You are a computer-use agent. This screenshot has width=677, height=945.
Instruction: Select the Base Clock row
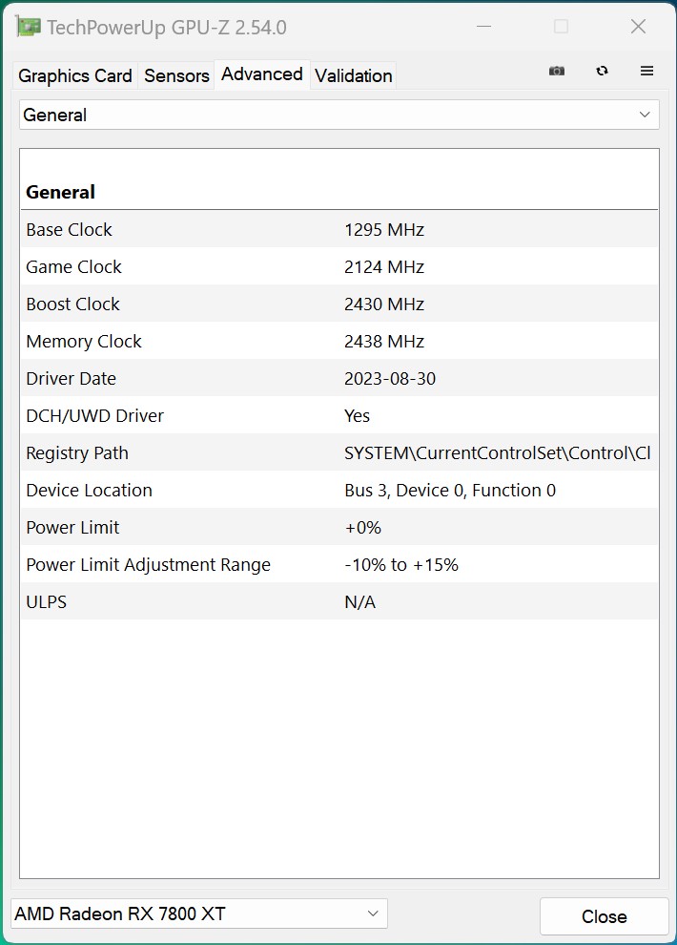tap(338, 230)
